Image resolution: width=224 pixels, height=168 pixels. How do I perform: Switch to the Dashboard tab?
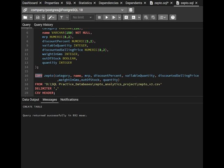tap(30, 3)
